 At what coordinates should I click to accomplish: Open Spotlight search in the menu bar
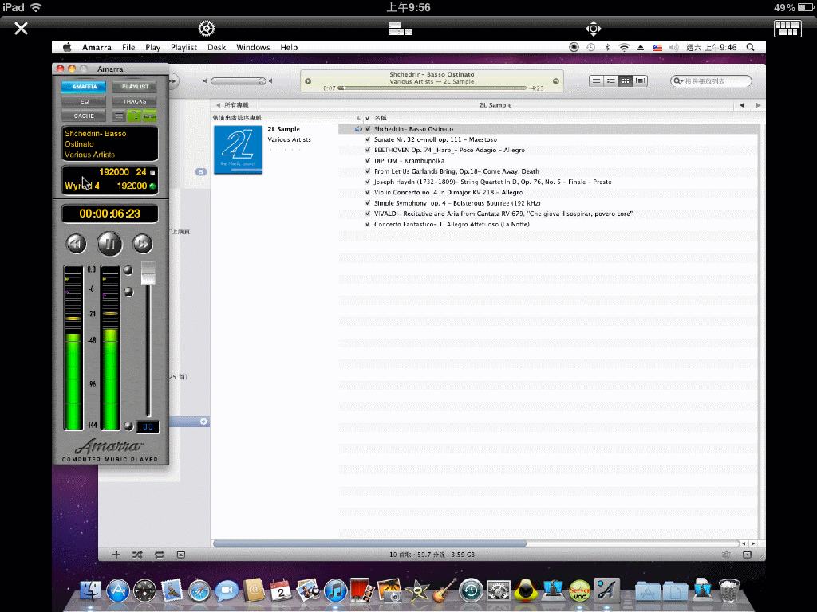pyautogui.click(x=750, y=47)
